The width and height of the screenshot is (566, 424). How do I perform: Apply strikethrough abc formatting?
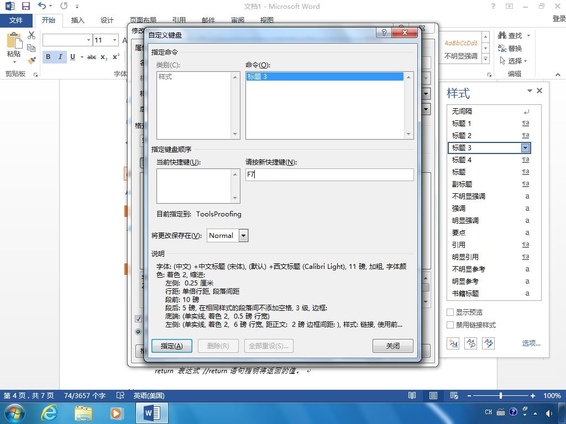tap(92, 57)
